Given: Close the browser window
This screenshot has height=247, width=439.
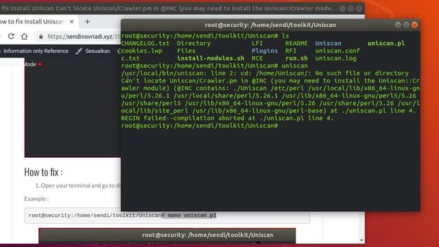Looking at the screenshot, I should point(359,8).
